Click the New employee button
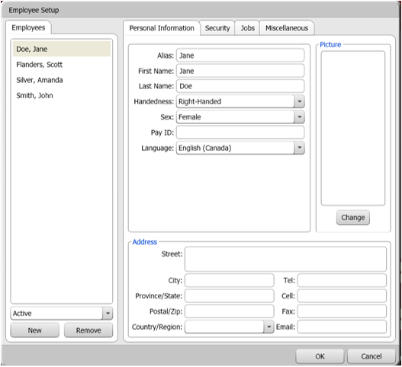Screen dimensions: 402x367 35,330
